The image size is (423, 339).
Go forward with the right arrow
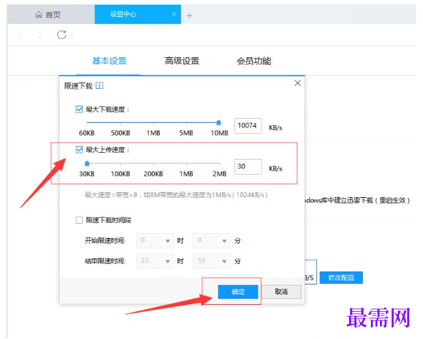(x=40, y=35)
